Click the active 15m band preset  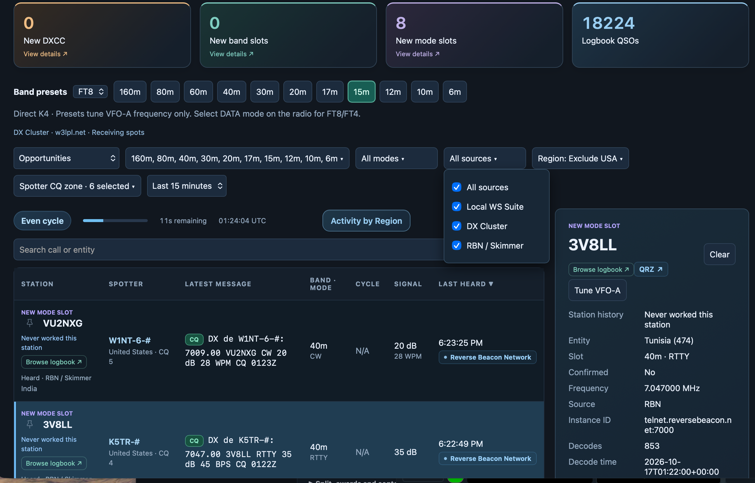[362, 92]
